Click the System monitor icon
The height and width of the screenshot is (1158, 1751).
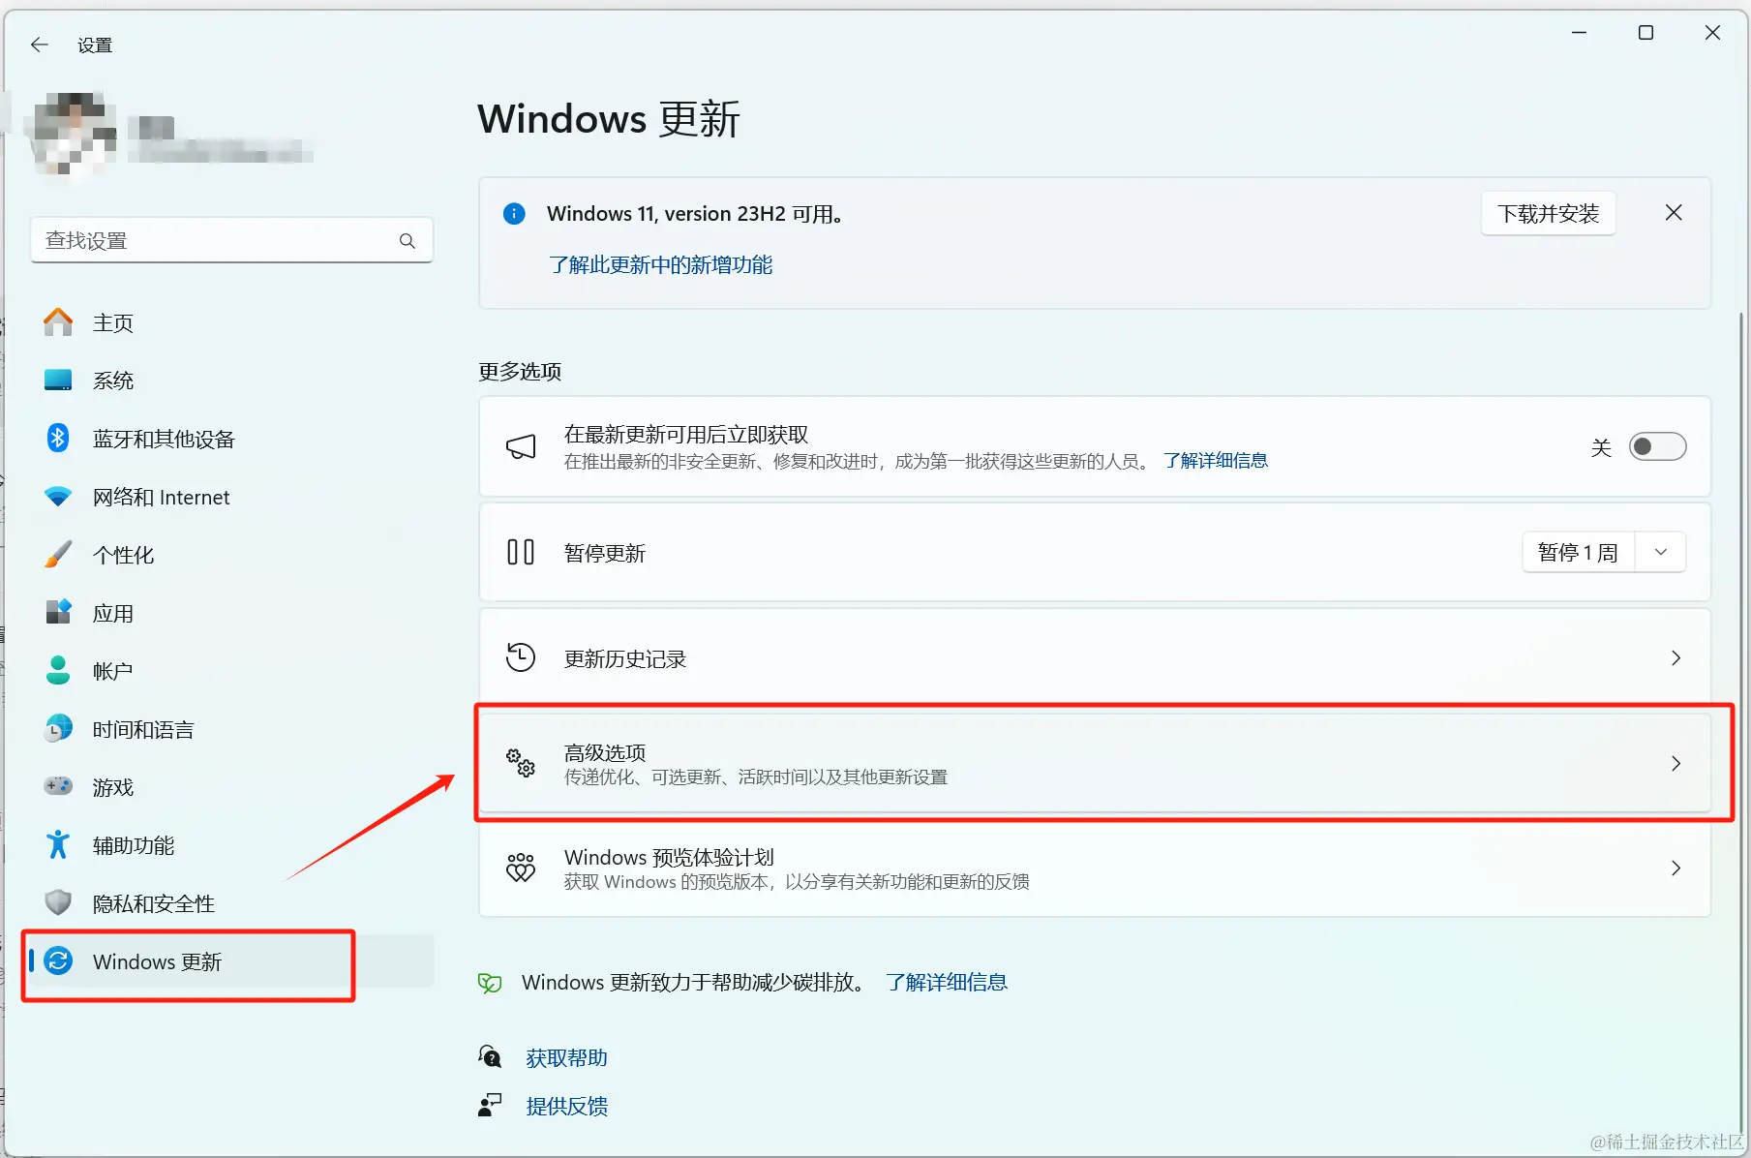pyautogui.click(x=58, y=380)
